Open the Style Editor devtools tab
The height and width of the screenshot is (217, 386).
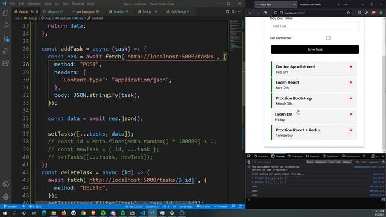(x=331, y=156)
